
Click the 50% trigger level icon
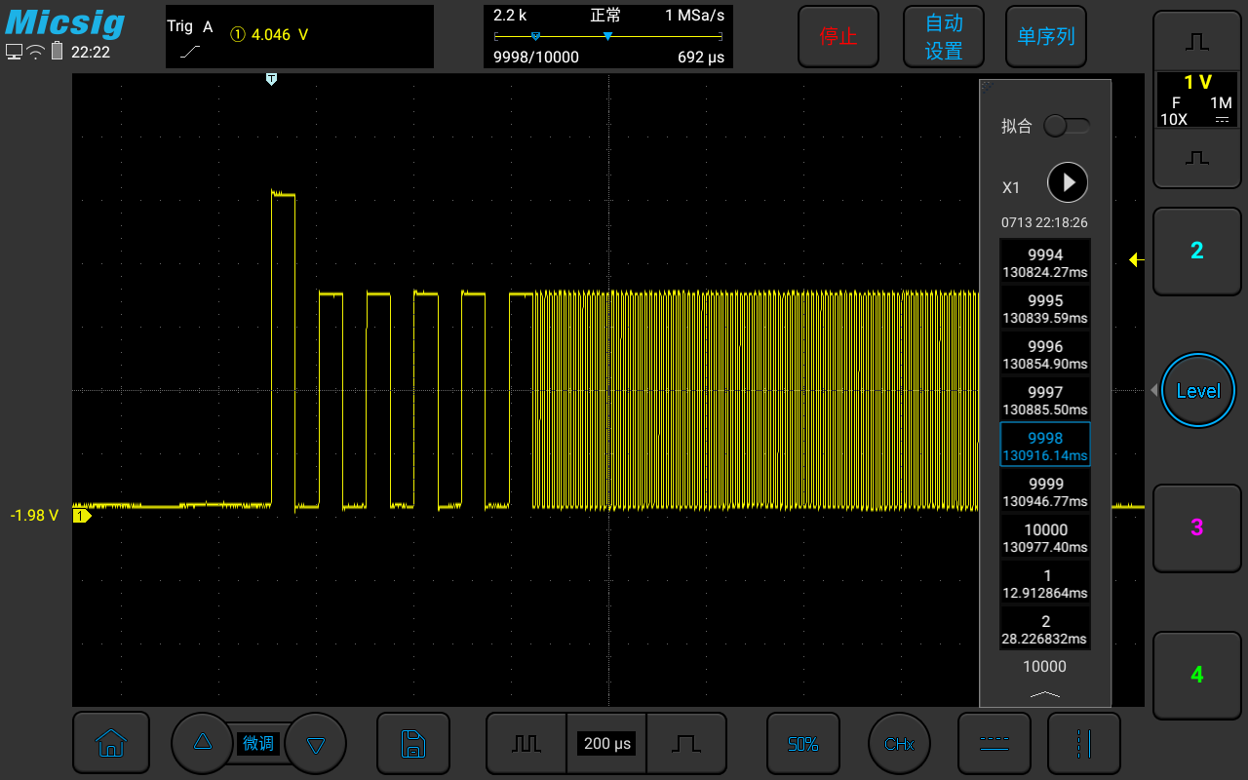click(802, 743)
